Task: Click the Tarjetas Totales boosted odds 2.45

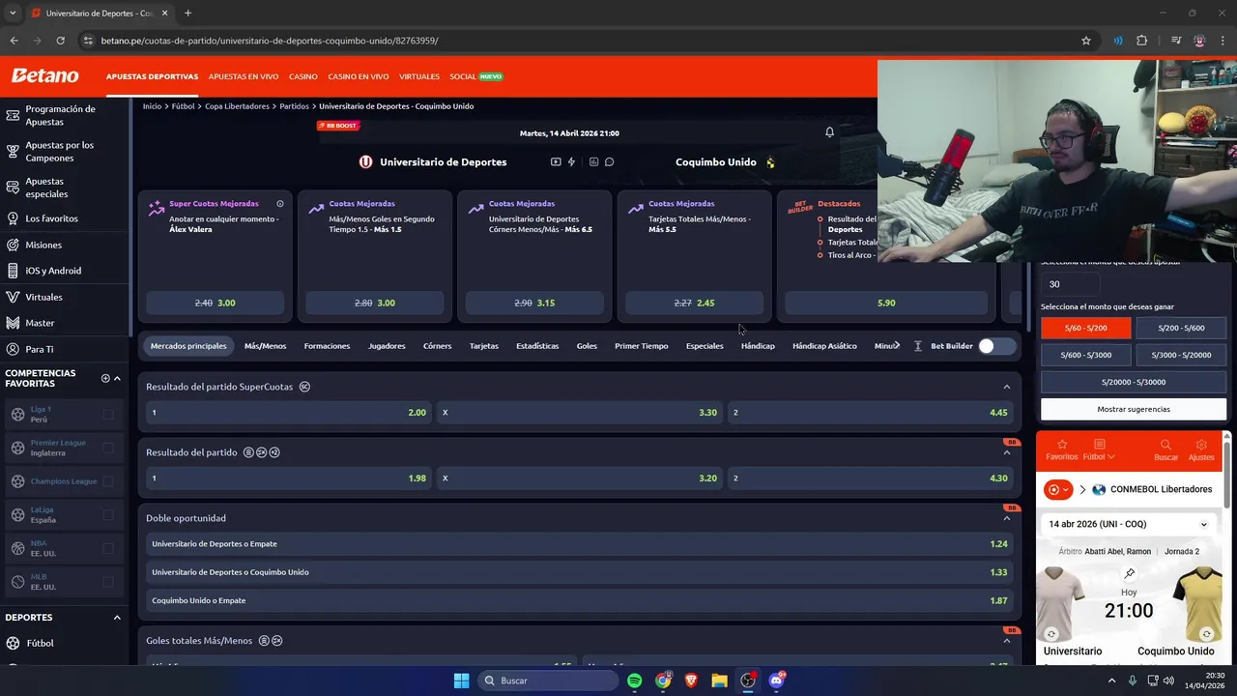Action: tap(695, 304)
